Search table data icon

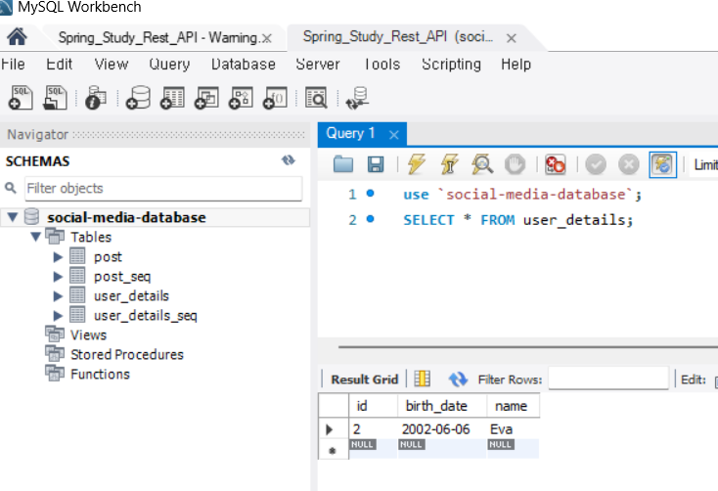[316, 98]
